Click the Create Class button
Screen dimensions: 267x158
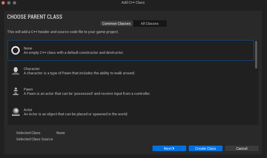(205, 148)
